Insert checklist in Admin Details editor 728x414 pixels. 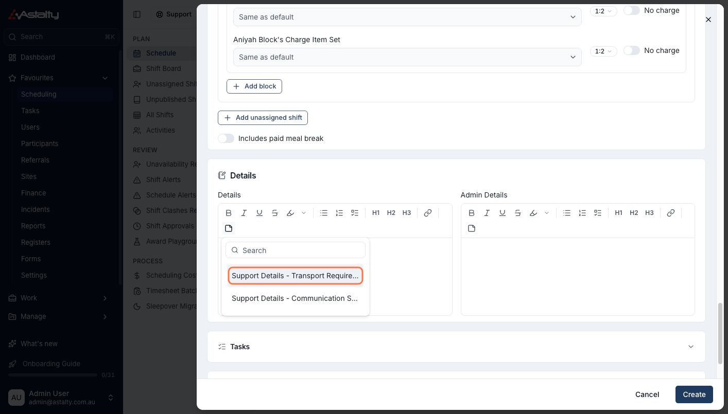click(598, 213)
